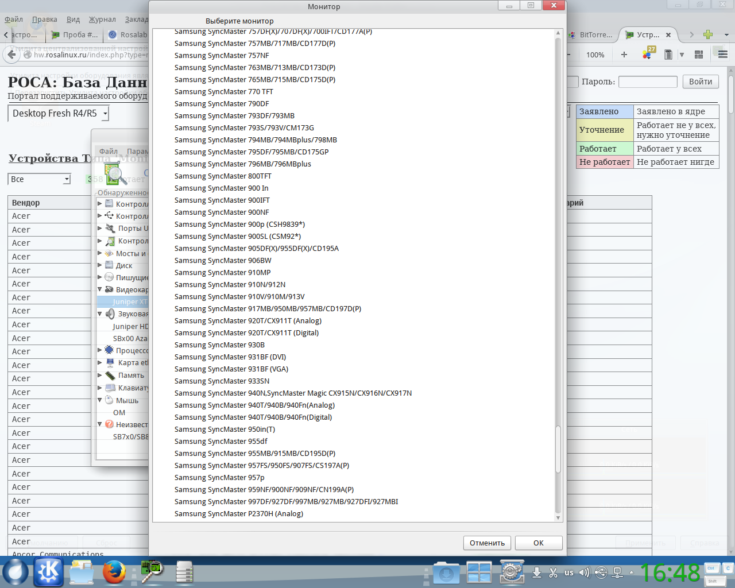Select Samsung SyncMaster 957p
Viewport: 735px width, 588px height.
pyautogui.click(x=219, y=478)
